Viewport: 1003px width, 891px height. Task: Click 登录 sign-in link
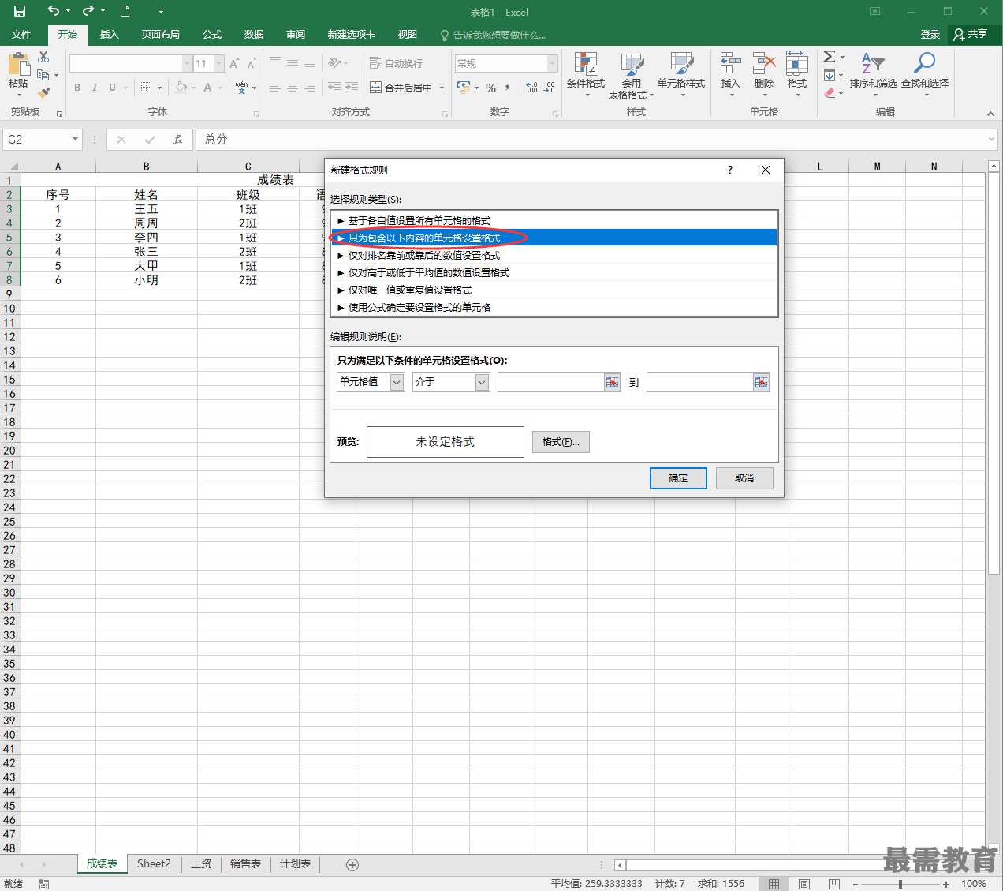pos(930,35)
